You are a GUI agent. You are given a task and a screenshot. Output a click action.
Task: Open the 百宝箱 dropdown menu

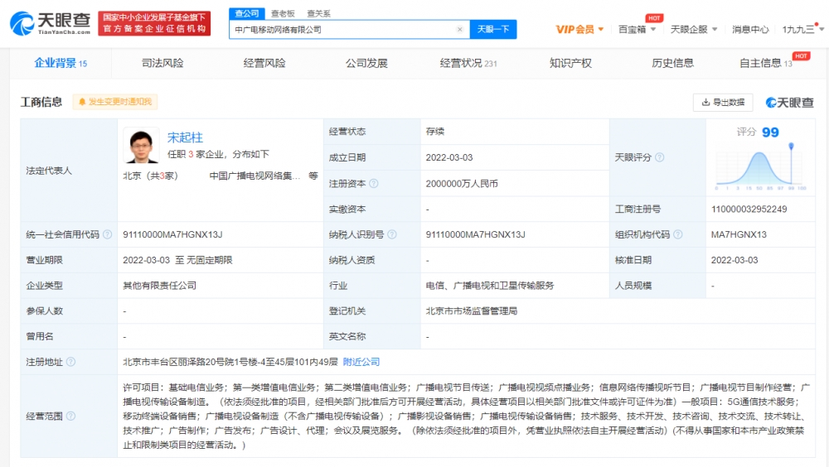coord(637,30)
